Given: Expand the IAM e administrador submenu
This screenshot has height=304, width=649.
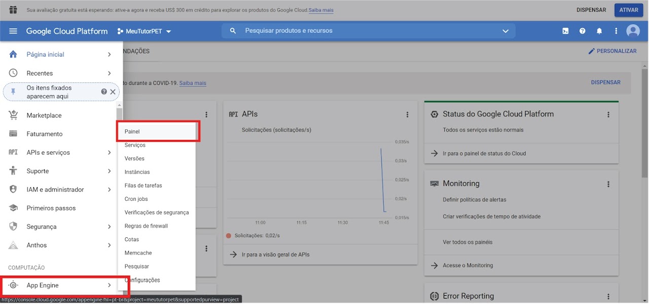Looking at the screenshot, I should (109, 190).
